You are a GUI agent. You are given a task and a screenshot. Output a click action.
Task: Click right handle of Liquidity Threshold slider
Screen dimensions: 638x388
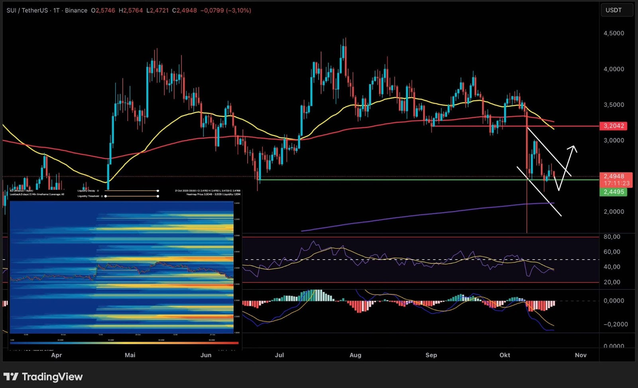point(158,196)
